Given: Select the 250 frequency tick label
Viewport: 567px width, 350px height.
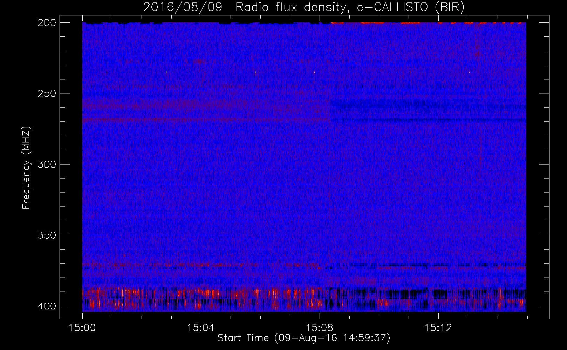Looking at the screenshot, I should [x=47, y=93].
